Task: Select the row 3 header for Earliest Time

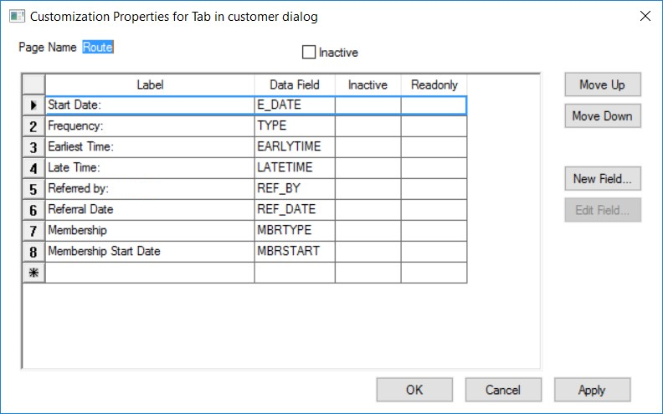Action: (33, 147)
